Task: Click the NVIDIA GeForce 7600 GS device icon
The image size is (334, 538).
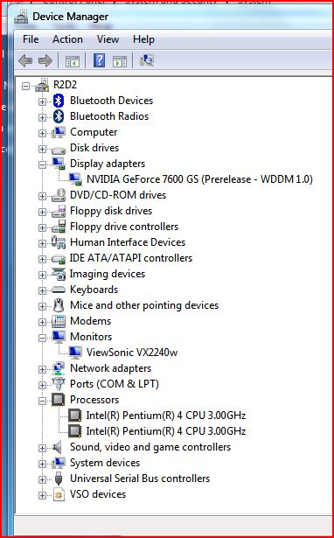Action: click(x=75, y=179)
